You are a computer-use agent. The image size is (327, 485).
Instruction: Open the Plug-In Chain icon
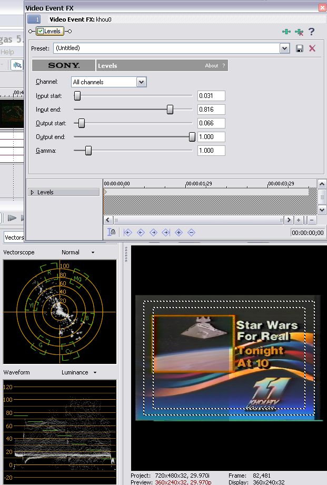(x=286, y=32)
